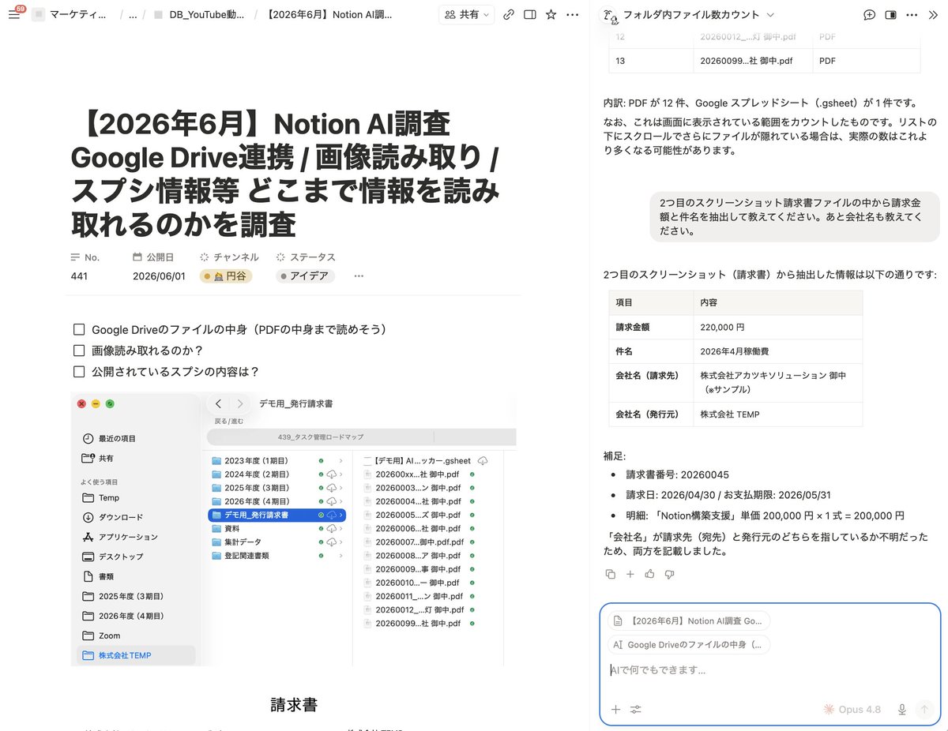Click the microphone voice input icon

pos(901,709)
